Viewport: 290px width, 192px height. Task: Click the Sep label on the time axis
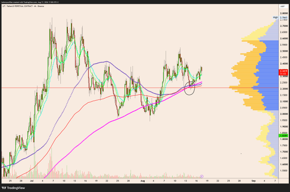[254, 181]
